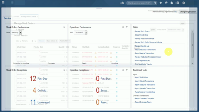
Task: Refresh Work Orders Performance panel
Action: (x=64, y=27)
